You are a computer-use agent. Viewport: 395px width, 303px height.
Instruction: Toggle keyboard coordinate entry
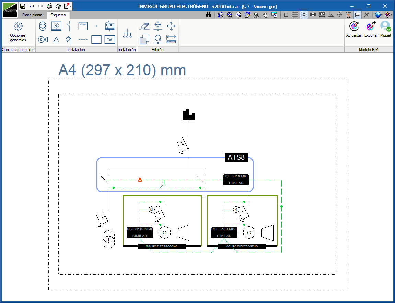[313, 15]
